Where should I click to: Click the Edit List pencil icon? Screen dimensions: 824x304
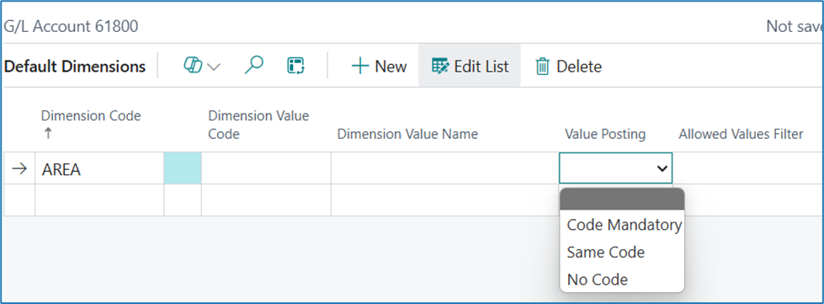coord(440,67)
